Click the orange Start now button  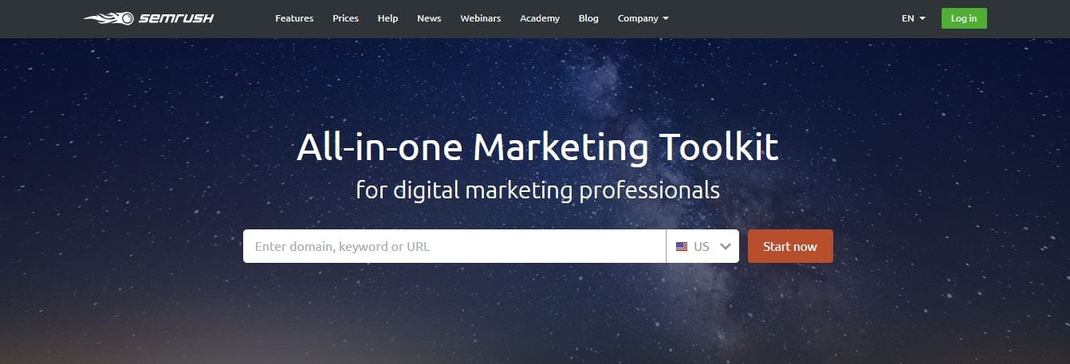tap(790, 246)
